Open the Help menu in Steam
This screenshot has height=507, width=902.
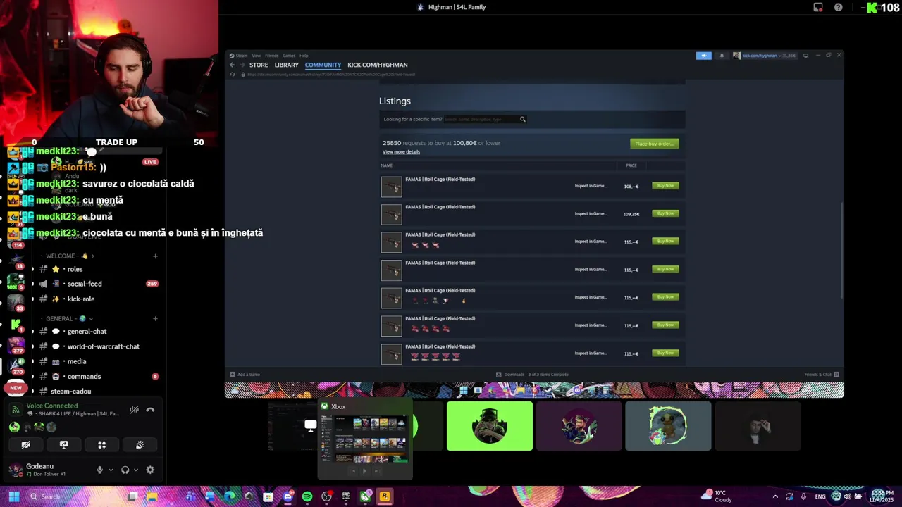[x=304, y=56]
